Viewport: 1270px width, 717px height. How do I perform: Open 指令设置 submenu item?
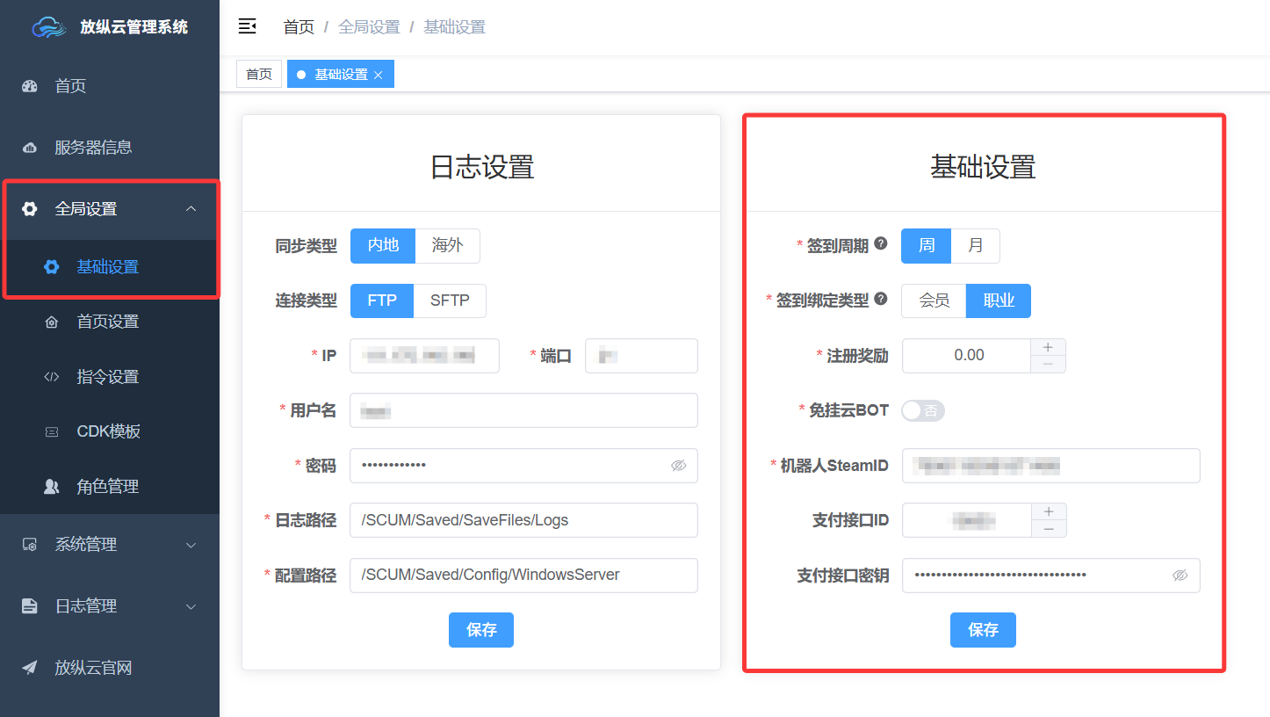click(110, 377)
